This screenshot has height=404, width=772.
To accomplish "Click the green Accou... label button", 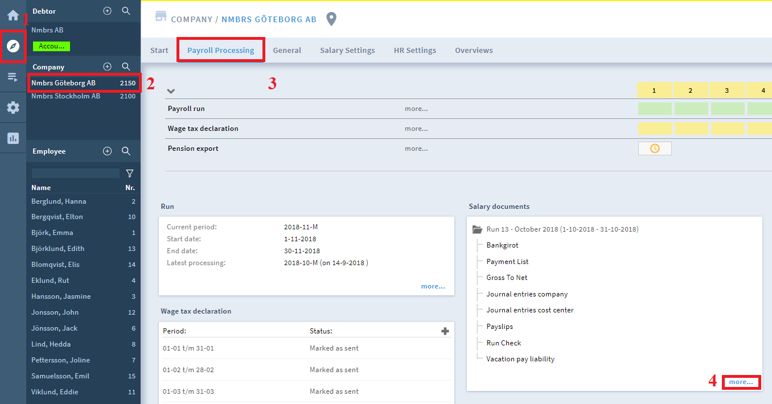I will [51, 46].
